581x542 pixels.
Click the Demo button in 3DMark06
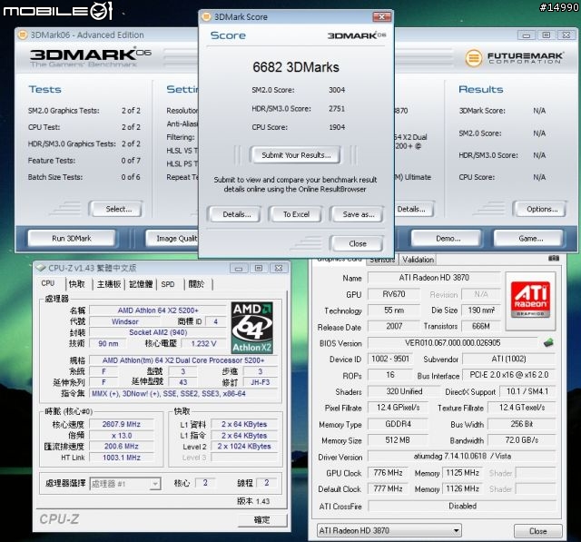[x=448, y=238]
